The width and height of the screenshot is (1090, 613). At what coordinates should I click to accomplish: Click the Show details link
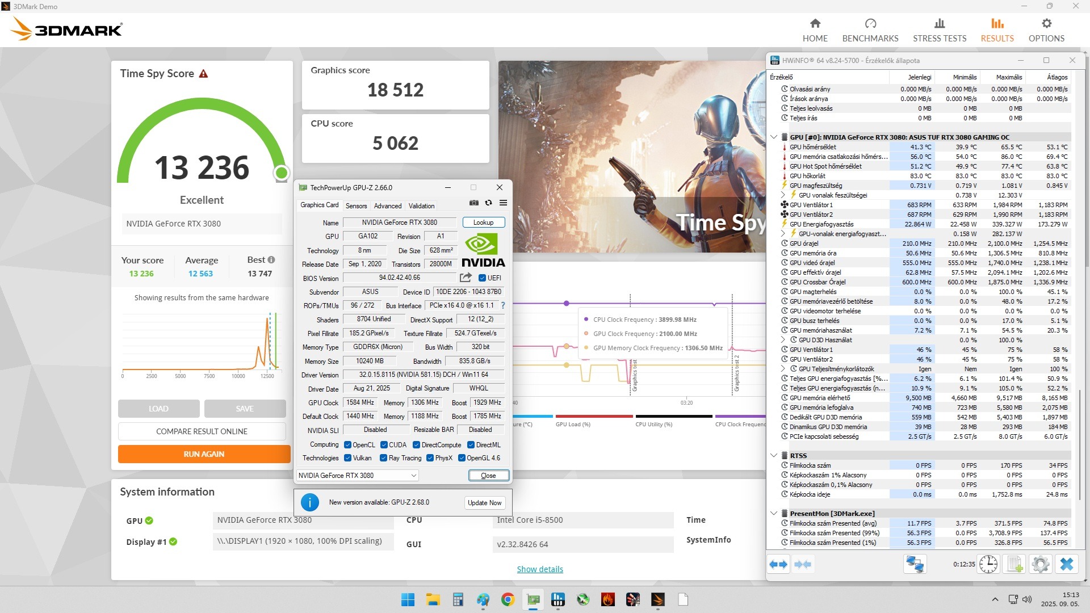pyautogui.click(x=539, y=569)
